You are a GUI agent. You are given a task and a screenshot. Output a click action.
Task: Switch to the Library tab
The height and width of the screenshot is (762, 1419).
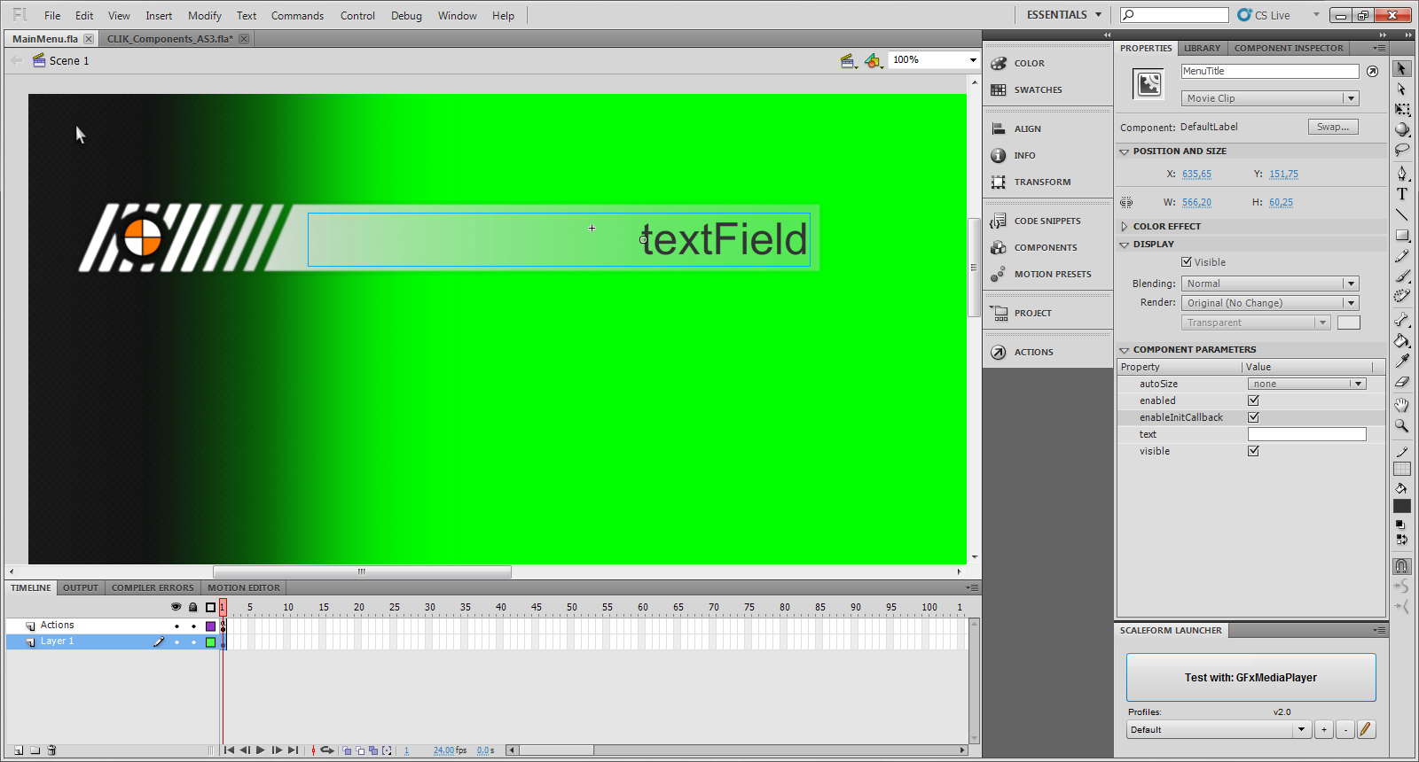tap(1202, 49)
